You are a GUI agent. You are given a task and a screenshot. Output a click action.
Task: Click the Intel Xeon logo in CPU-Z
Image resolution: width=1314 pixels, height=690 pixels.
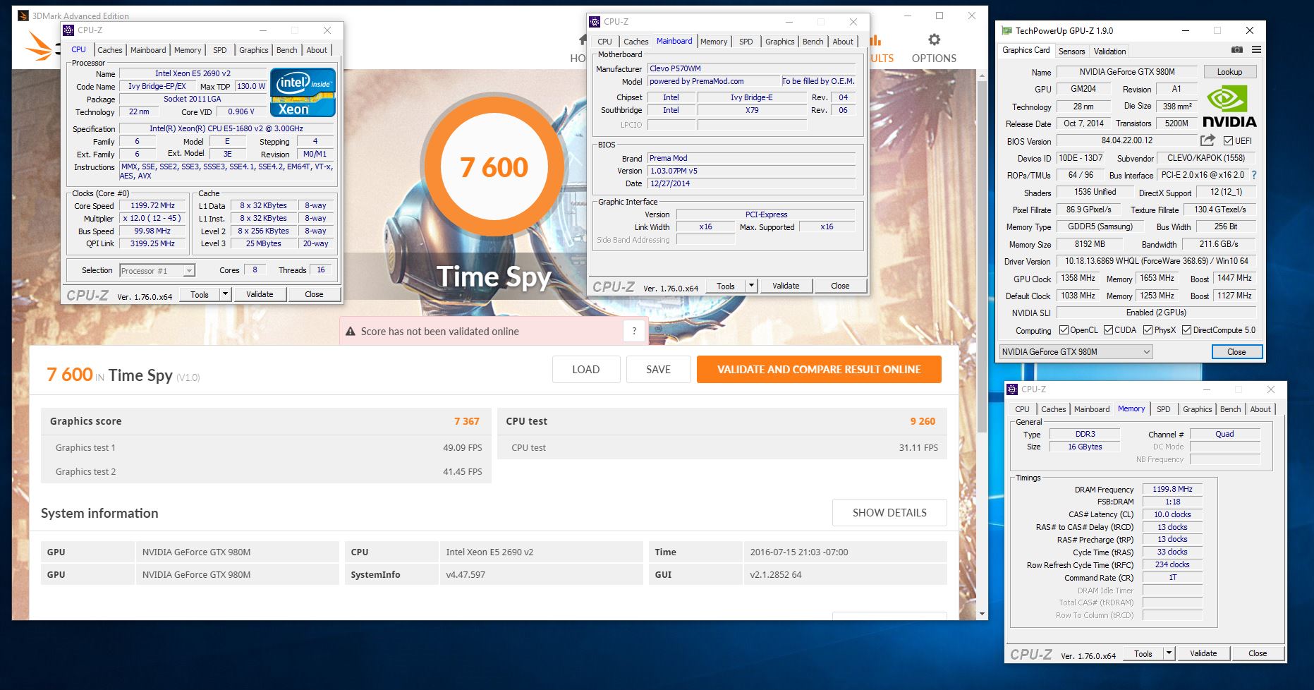pyautogui.click(x=303, y=92)
